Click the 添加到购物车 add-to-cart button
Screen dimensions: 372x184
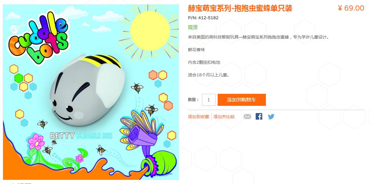pyautogui.click(x=241, y=100)
